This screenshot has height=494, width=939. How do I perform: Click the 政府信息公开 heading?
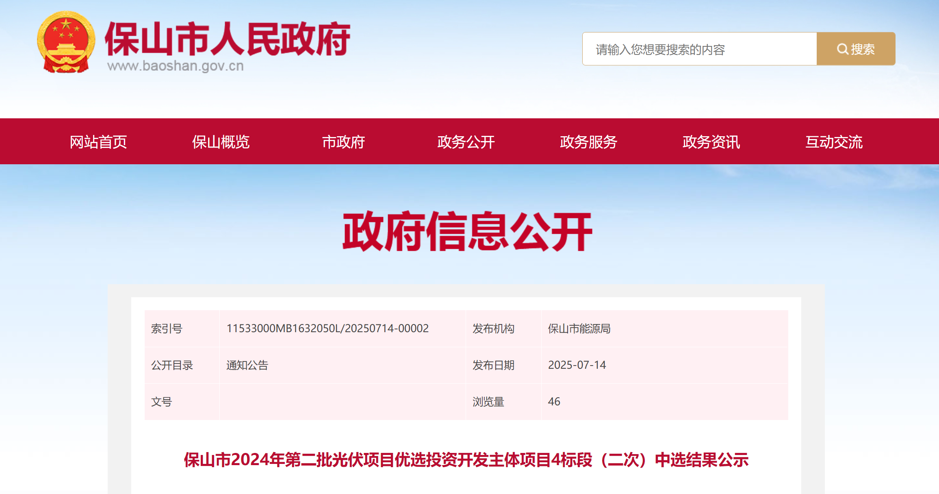click(x=467, y=231)
